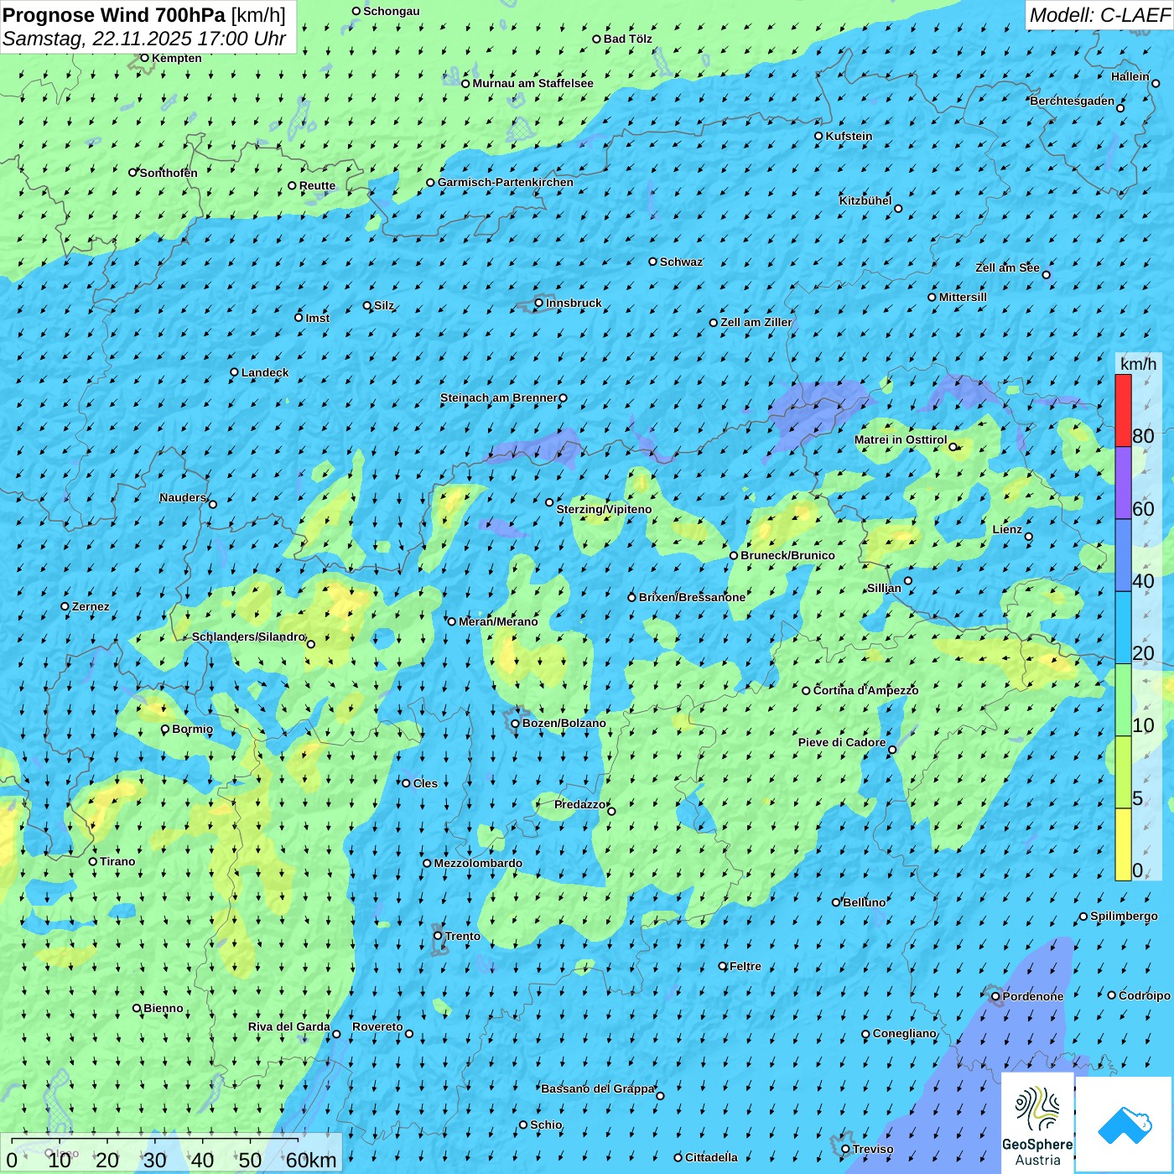1174x1174 pixels.
Task: Click the 'Hallein' label
Action: point(1130,76)
